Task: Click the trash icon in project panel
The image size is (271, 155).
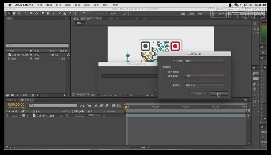Action: click(33, 95)
